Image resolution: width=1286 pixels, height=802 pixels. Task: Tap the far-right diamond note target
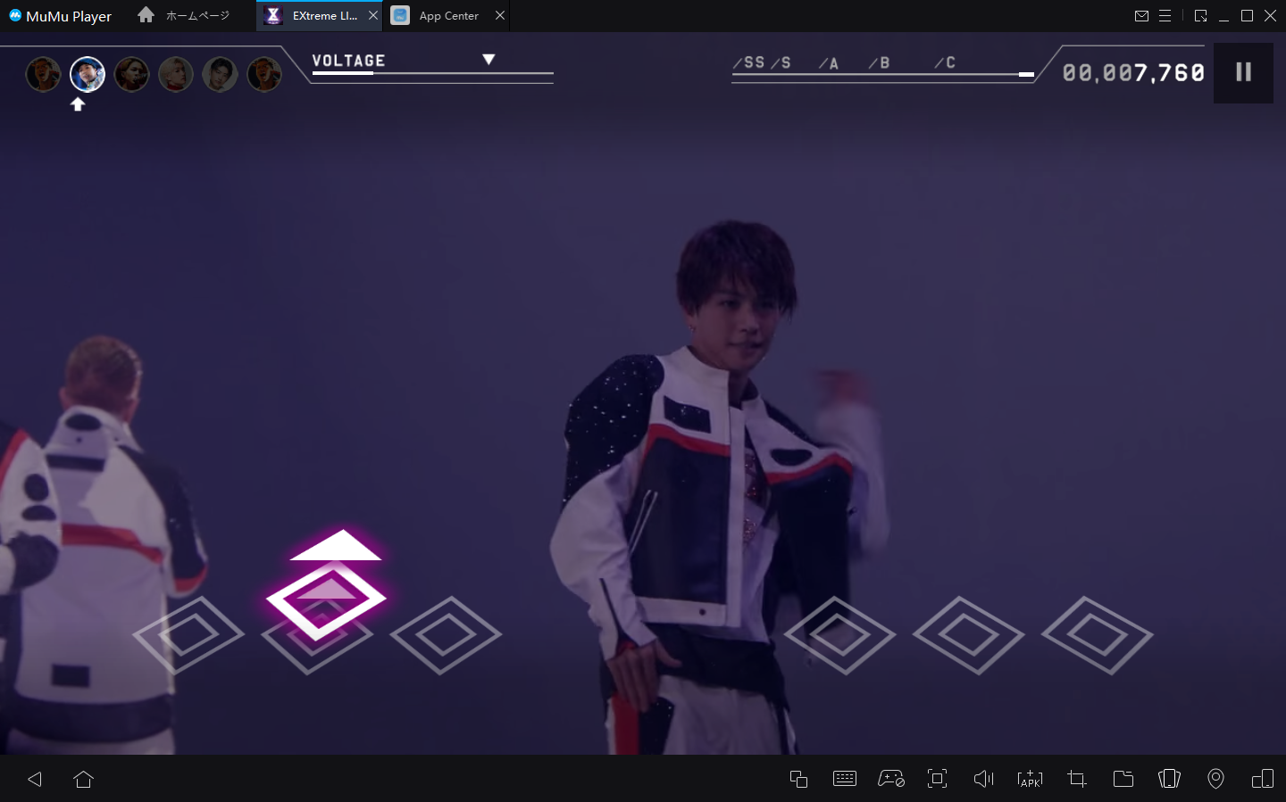coord(1097,635)
